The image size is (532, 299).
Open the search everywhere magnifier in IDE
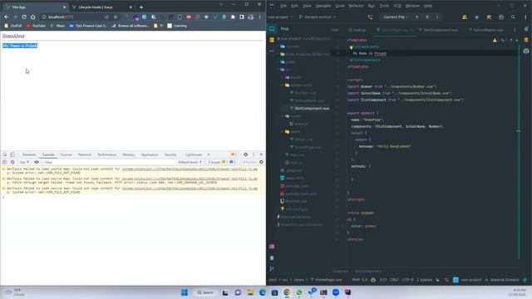point(514,17)
